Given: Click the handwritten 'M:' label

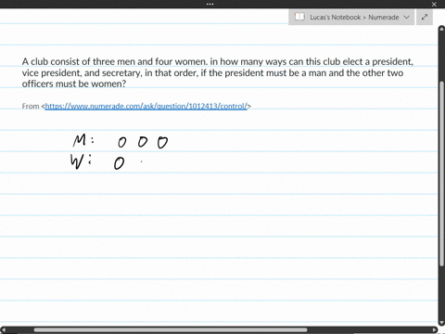Looking at the screenshot, I should click(83, 140).
